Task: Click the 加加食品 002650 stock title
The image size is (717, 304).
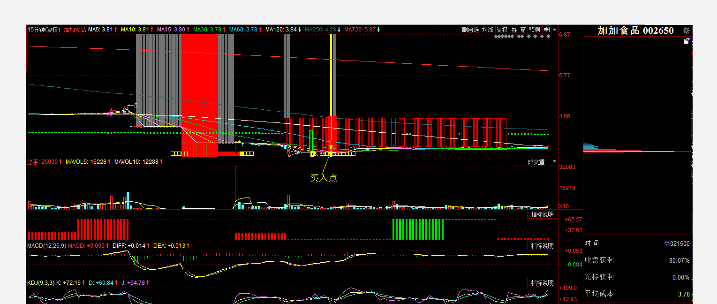Action: pyautogui.click(x=635, y=30)
